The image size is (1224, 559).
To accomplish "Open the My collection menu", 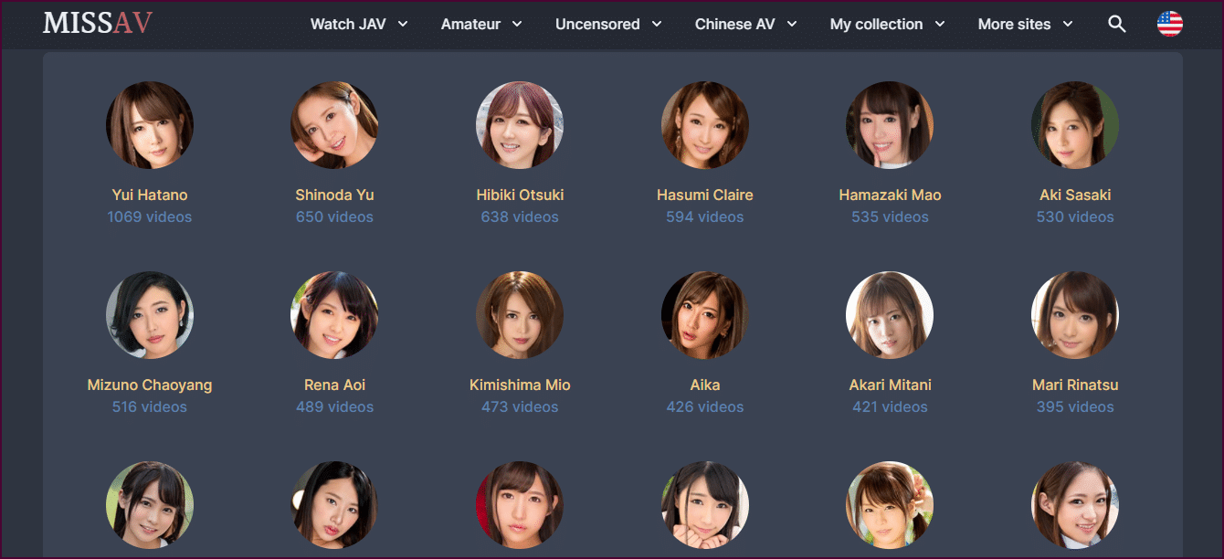I will [x=887, y=25].
